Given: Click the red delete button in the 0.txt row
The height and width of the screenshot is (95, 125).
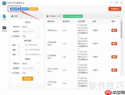Looking at the screenshot, I should click(x=114, y=30).
